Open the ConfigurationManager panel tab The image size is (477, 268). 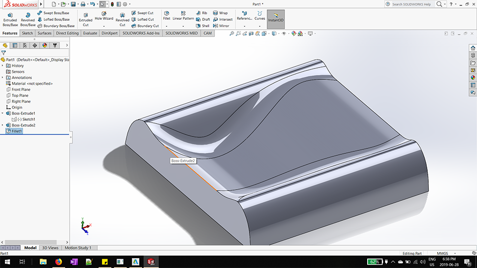tap(25, 45)
